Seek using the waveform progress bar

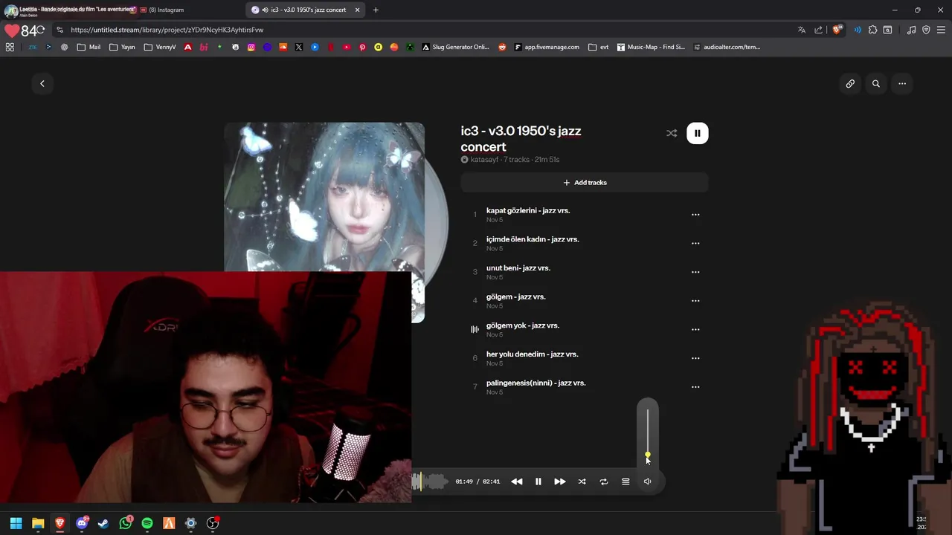pyautogui.click(x=431, y=481)
